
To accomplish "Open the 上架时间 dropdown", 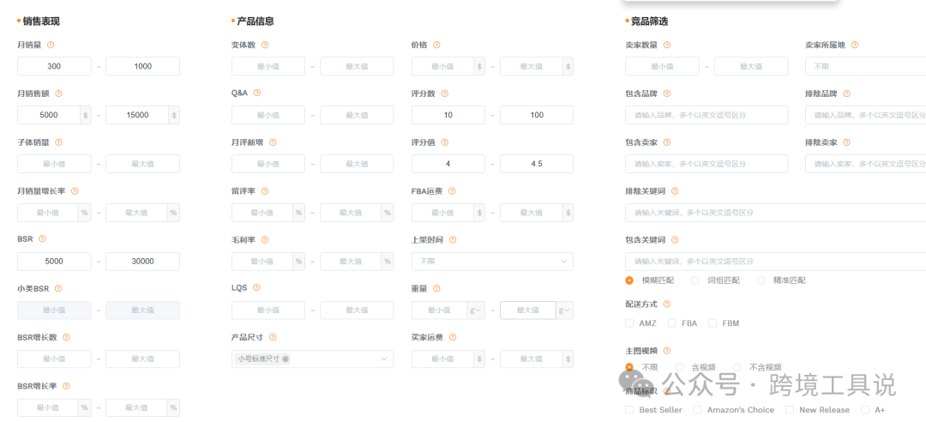I will coord(492,262).
